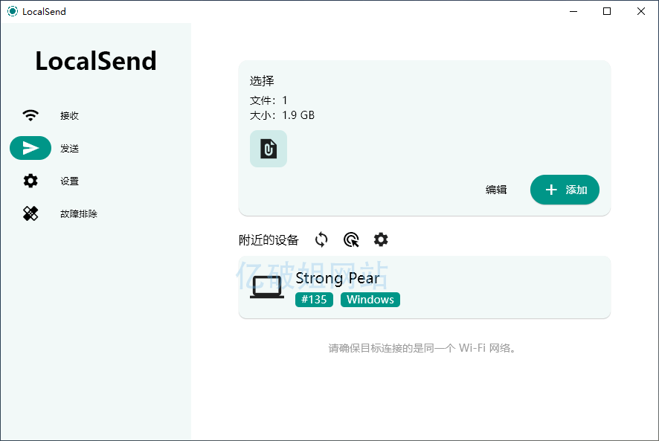
Task: Click the laptop icon on Strong Pear card
Action: pyautogui.click(x=266, y=287)
